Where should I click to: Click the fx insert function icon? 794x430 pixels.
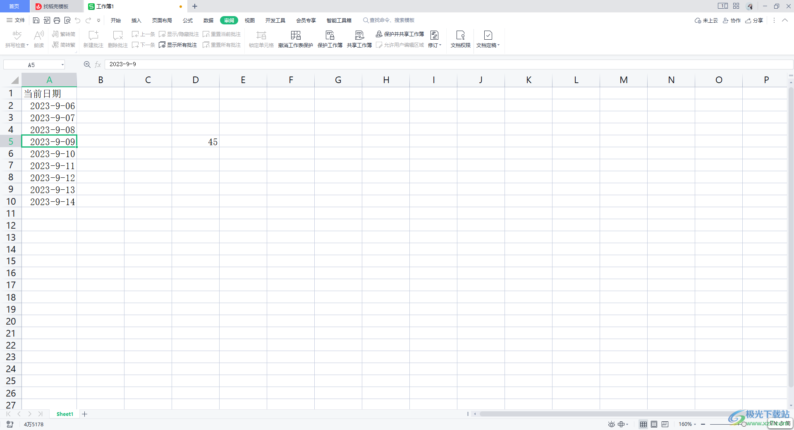(98, 64)
